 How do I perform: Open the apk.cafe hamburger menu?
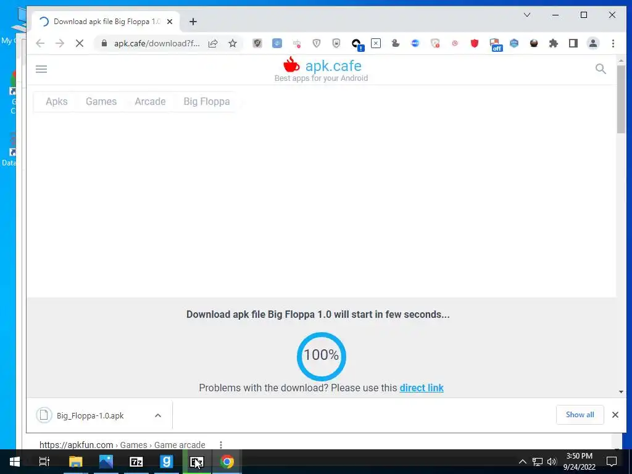tap(41, 69)
